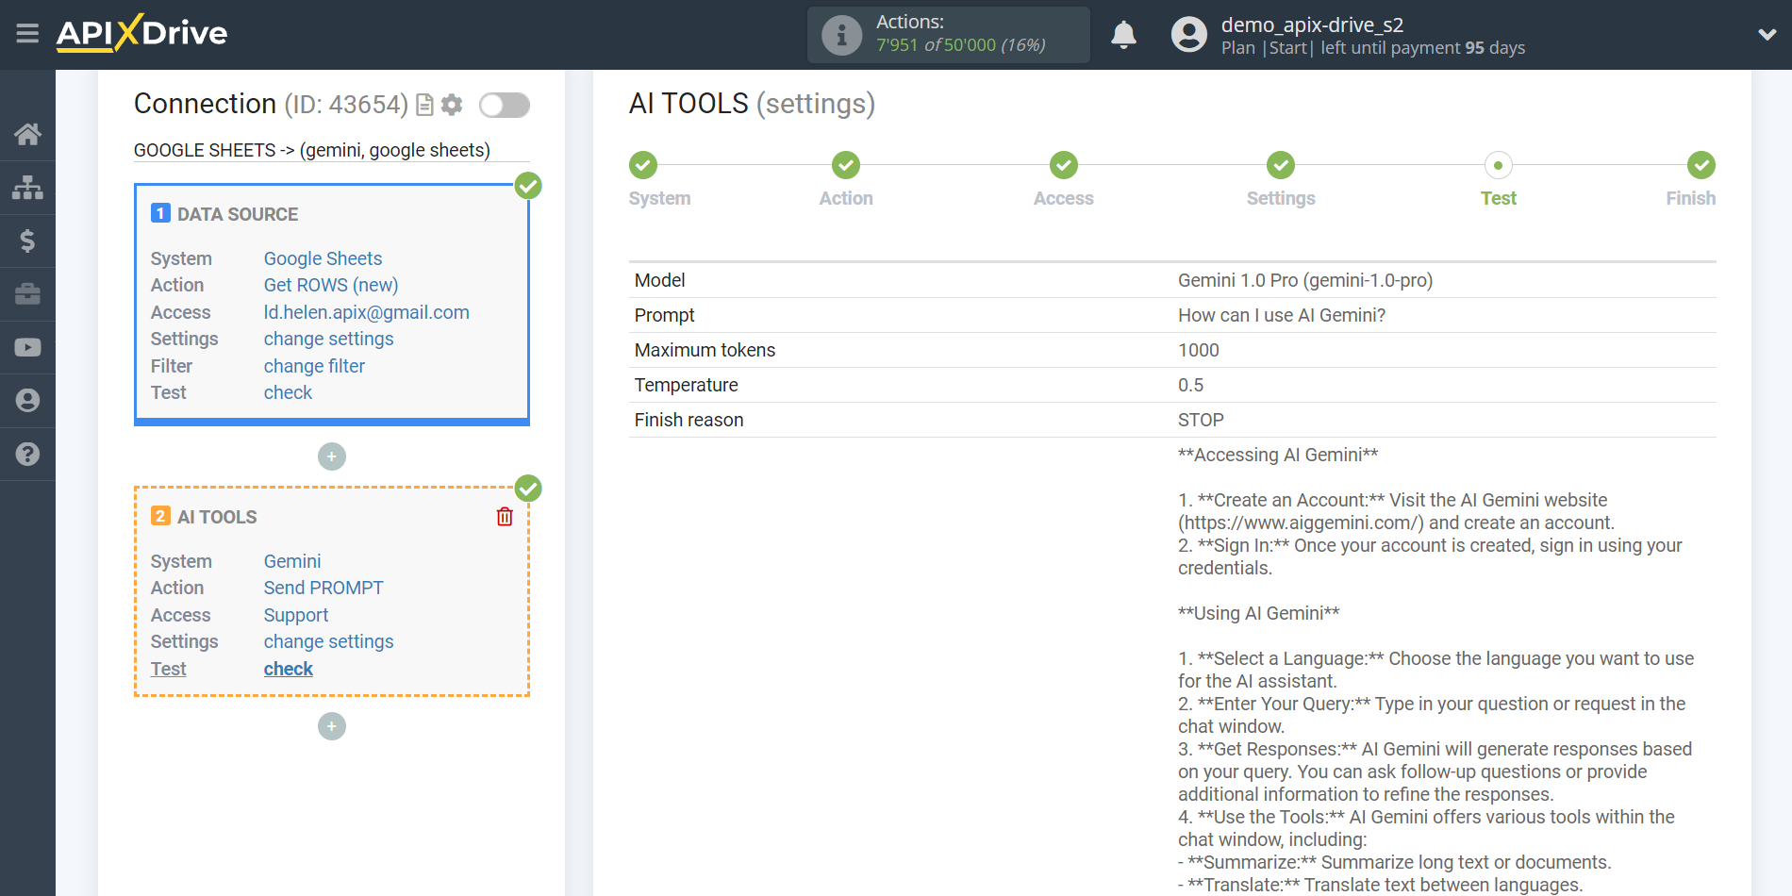The image size is (1792, 896).
Task: Click the user avatar icon
Action: 1188,35
